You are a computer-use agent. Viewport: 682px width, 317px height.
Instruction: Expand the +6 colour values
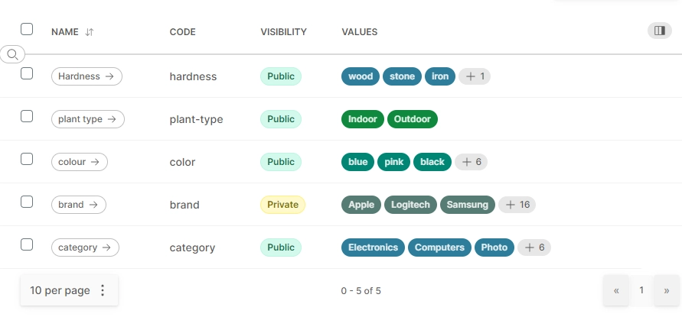point(471,162)
